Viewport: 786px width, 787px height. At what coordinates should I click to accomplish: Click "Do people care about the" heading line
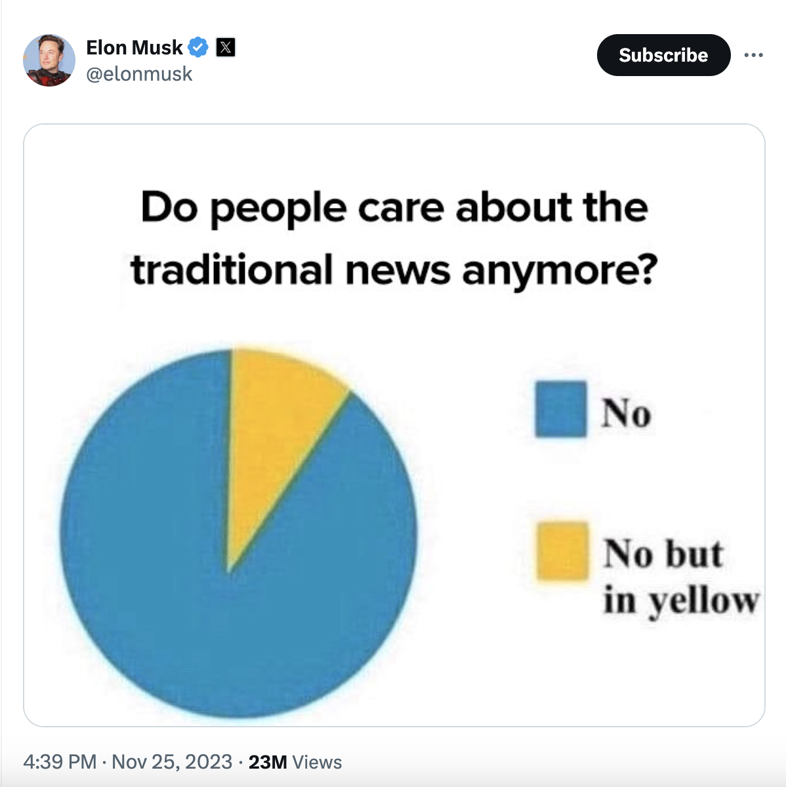click(394, 207)
